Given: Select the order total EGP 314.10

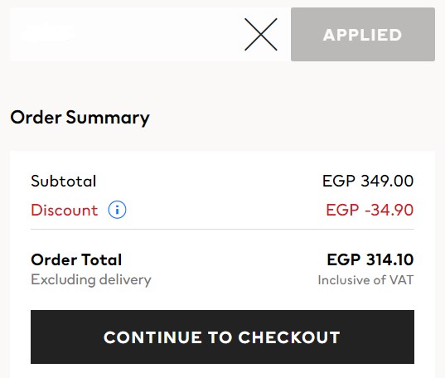Looking at the screenshot, I should point(370,259).
